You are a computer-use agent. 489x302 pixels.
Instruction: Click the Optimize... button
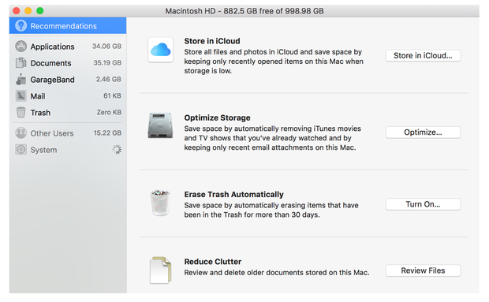click(x=423, y=132)
